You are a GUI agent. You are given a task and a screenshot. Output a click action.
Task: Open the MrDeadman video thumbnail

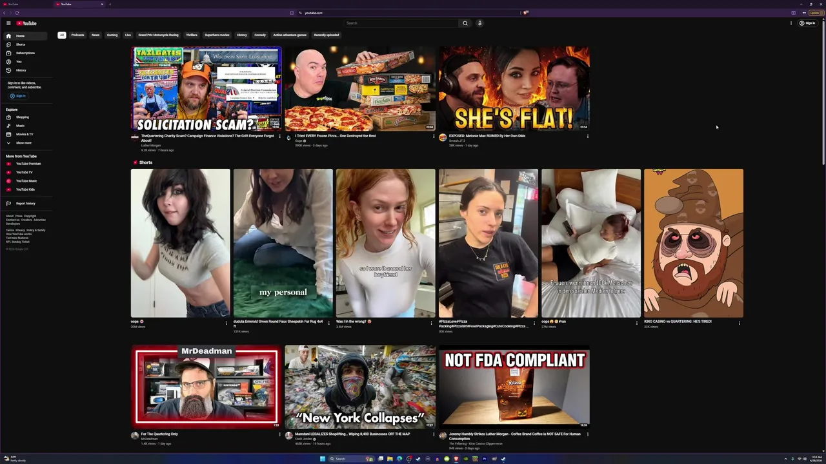[x=206, y=387]
